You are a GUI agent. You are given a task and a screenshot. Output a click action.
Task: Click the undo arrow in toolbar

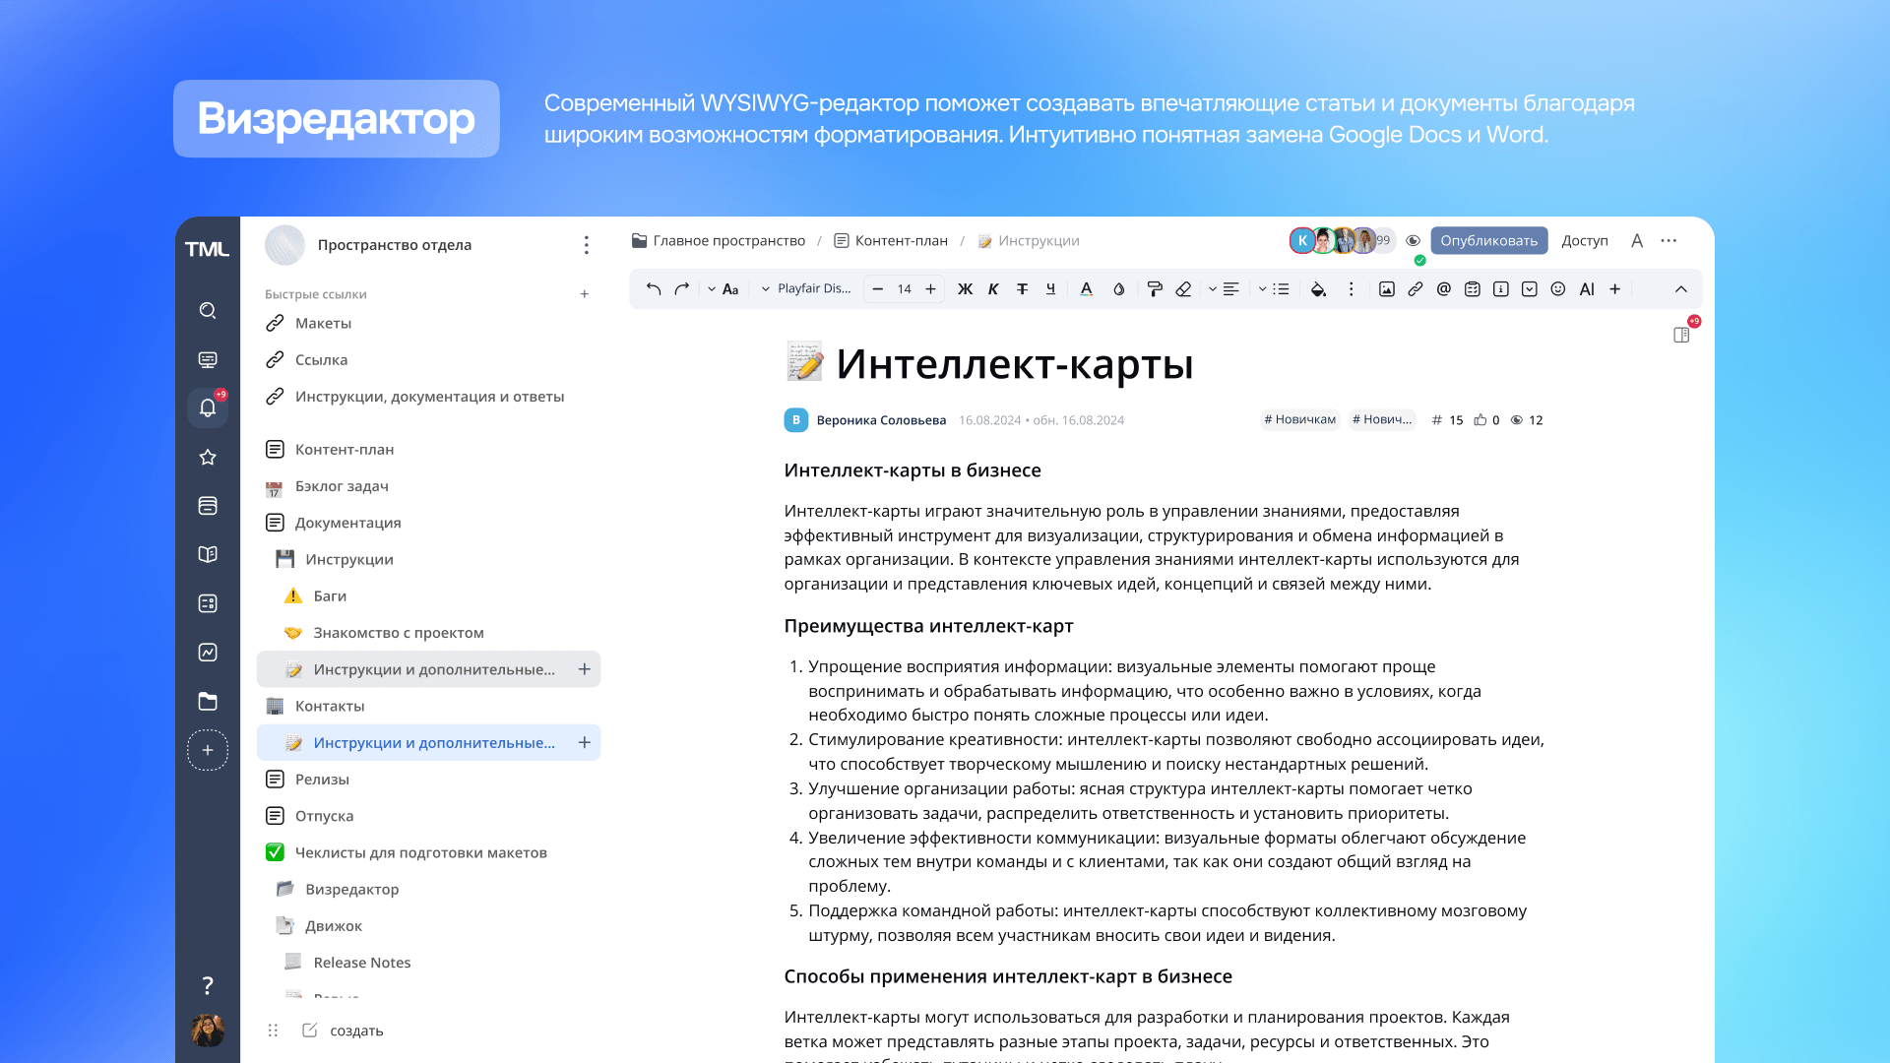point(653,289)
